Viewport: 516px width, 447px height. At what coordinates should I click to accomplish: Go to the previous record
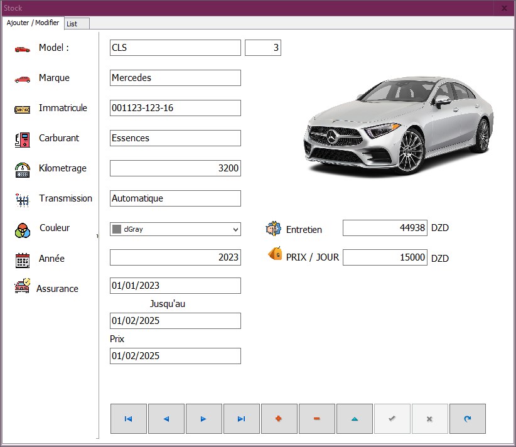click(x=166, y=419)
